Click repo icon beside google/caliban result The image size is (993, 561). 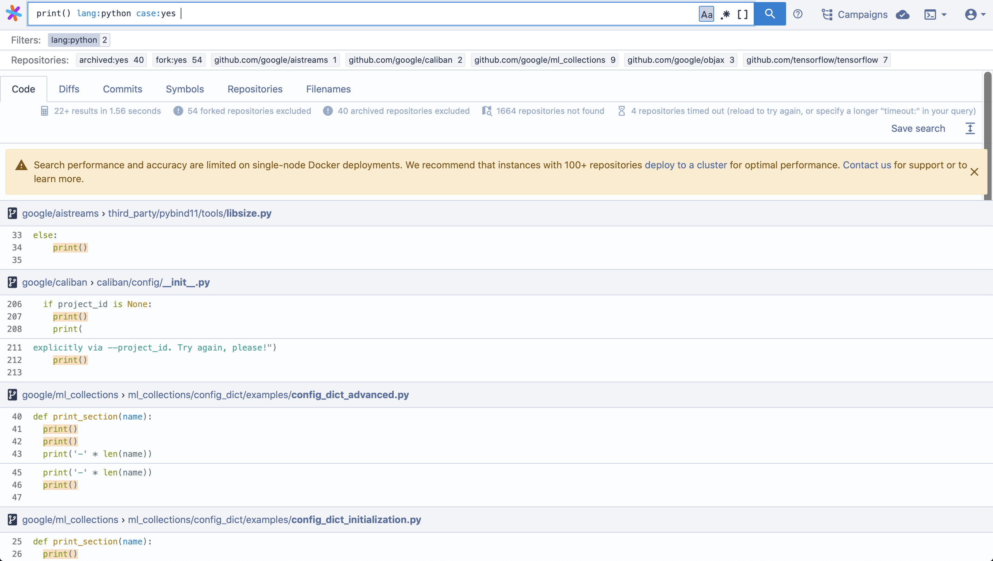click(x=12, y=283)
